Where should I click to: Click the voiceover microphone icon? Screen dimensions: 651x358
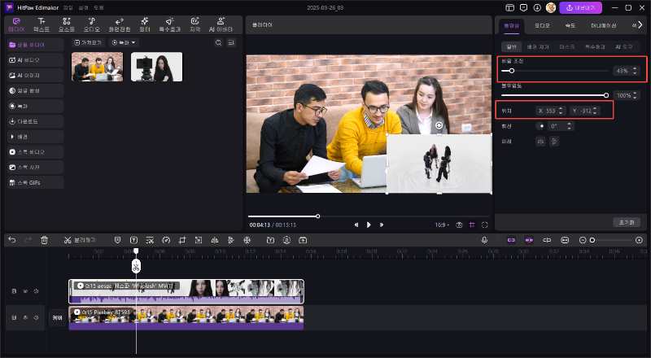pyautogui.click(x=484, y=240)
